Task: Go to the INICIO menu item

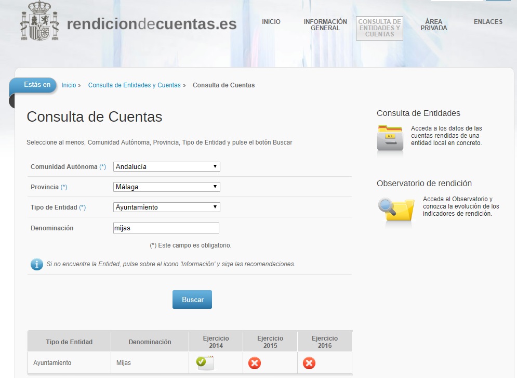Action: click(271, 22)
